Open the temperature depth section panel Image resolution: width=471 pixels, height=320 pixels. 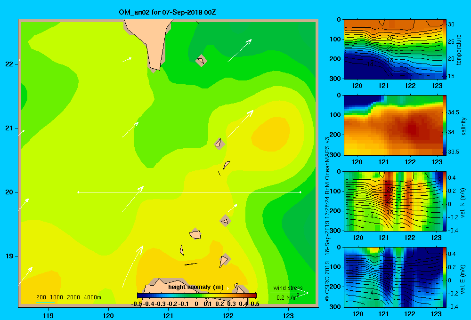(393, 49)
